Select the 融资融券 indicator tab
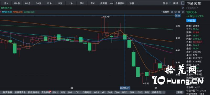 [x=8, y=92]
